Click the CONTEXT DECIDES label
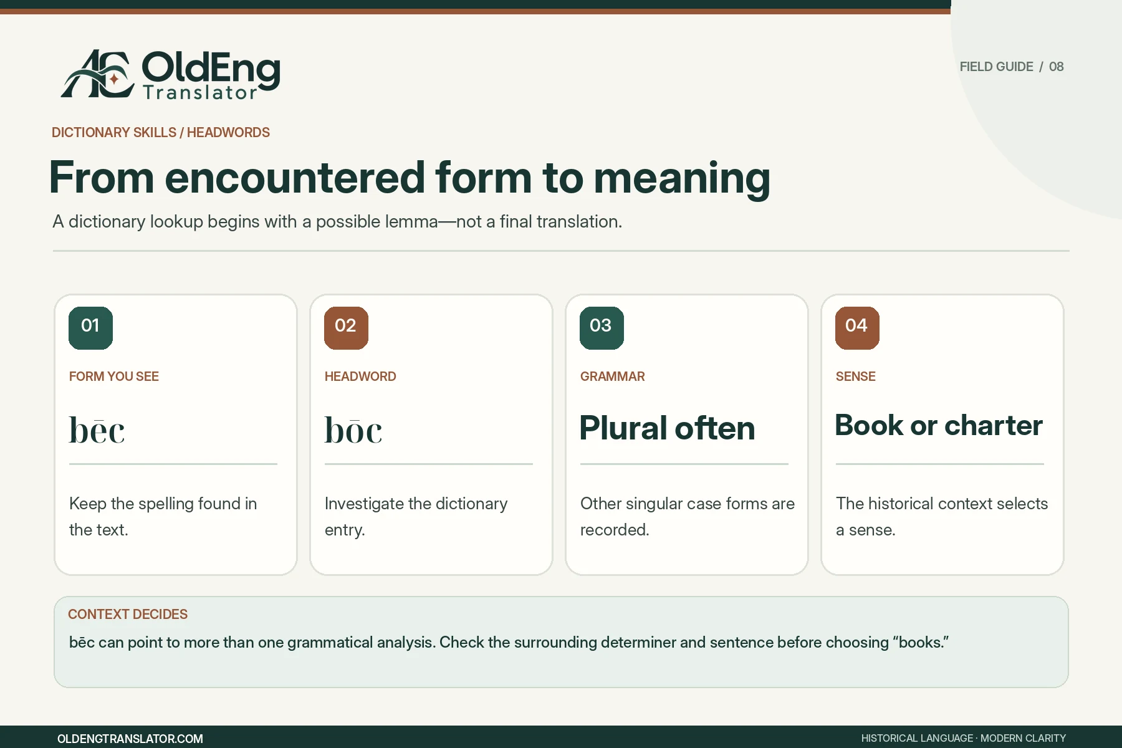1122x748 pixels. coord(128,615)
